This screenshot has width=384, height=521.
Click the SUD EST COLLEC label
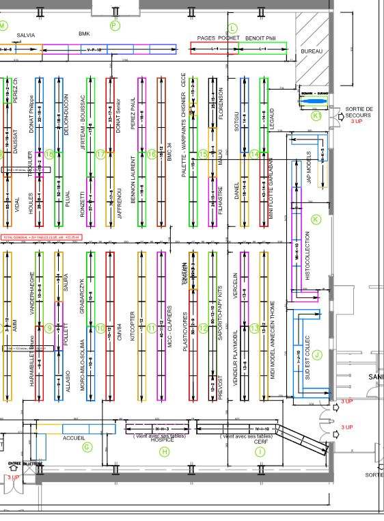tap(307, 358)
